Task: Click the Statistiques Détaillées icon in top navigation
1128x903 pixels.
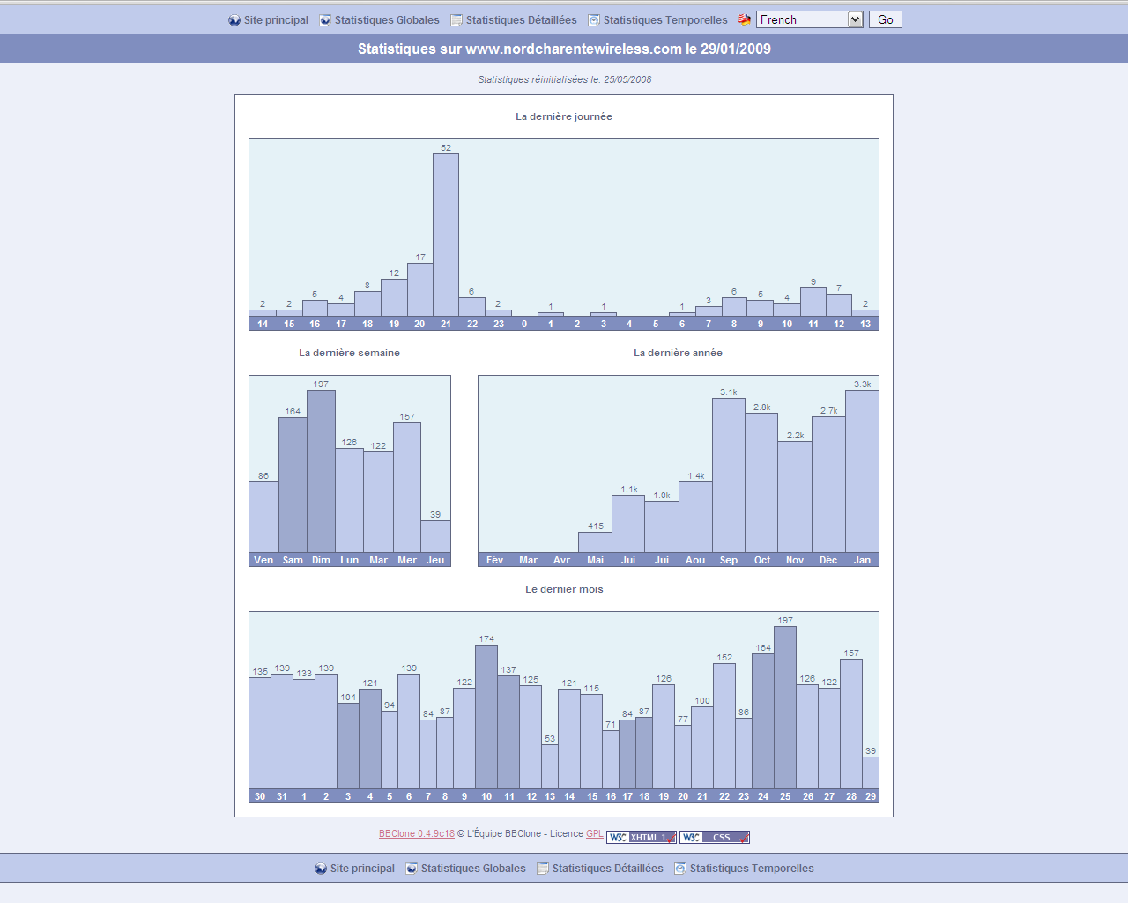Action: click(456, 20)
